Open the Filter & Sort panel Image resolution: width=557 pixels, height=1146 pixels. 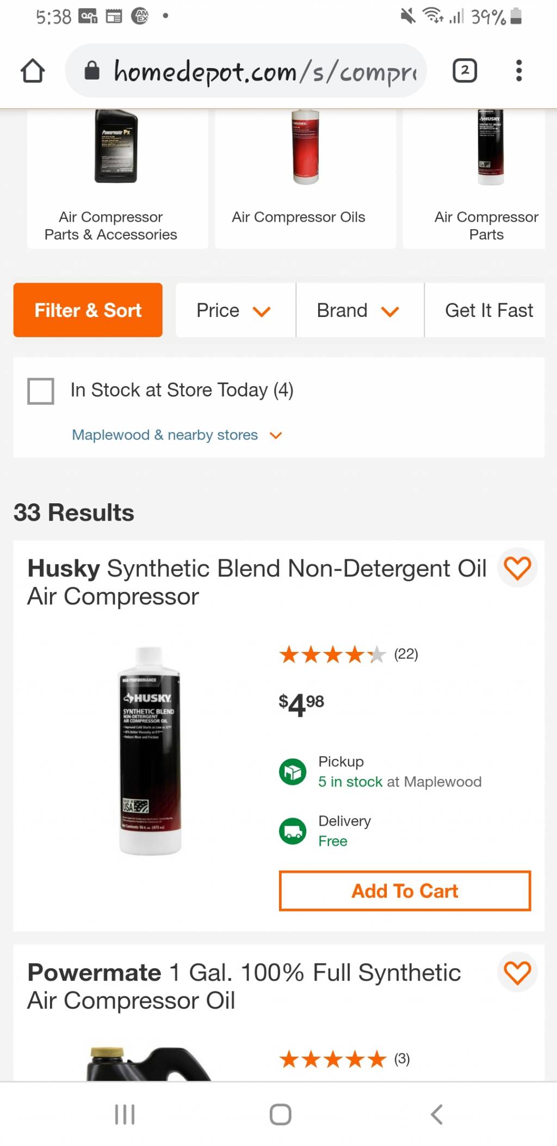88,310
